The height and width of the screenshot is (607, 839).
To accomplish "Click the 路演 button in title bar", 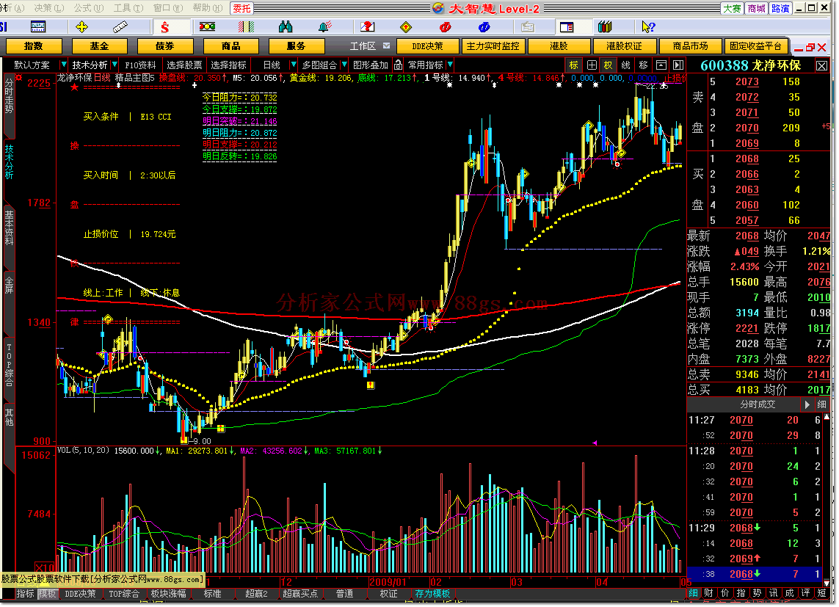I will (780, 8).
